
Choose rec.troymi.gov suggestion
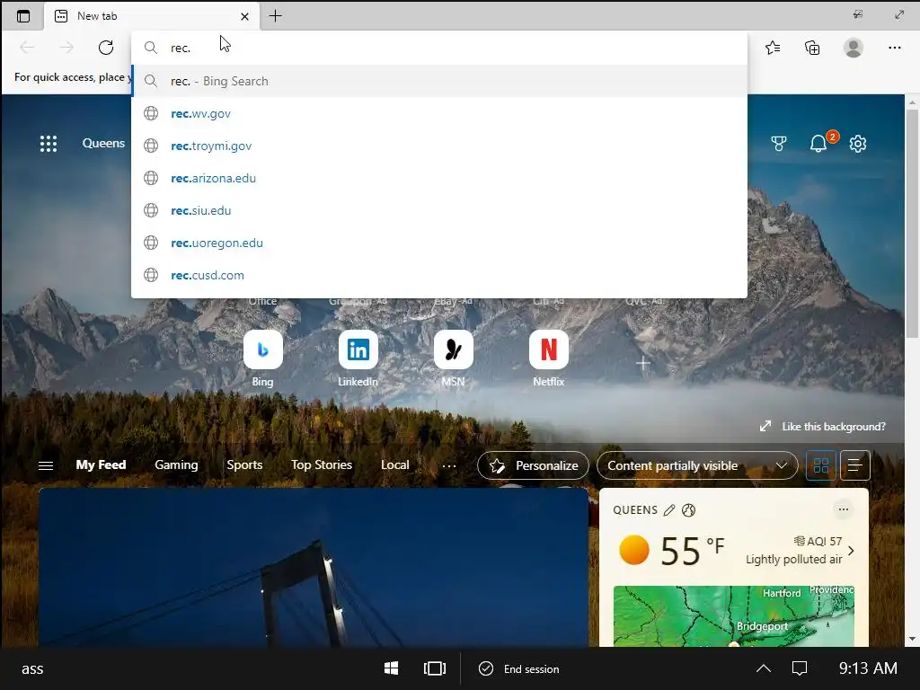pyautogui.click(x=438, y=146)
